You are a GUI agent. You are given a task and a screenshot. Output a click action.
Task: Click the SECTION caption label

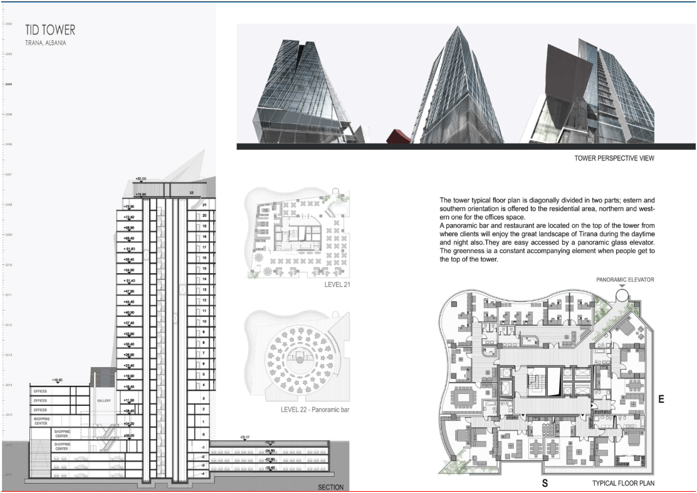(x=331, y=487)
